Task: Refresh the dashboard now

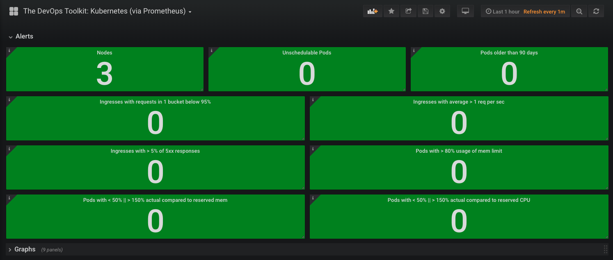Action: [596, 11]
